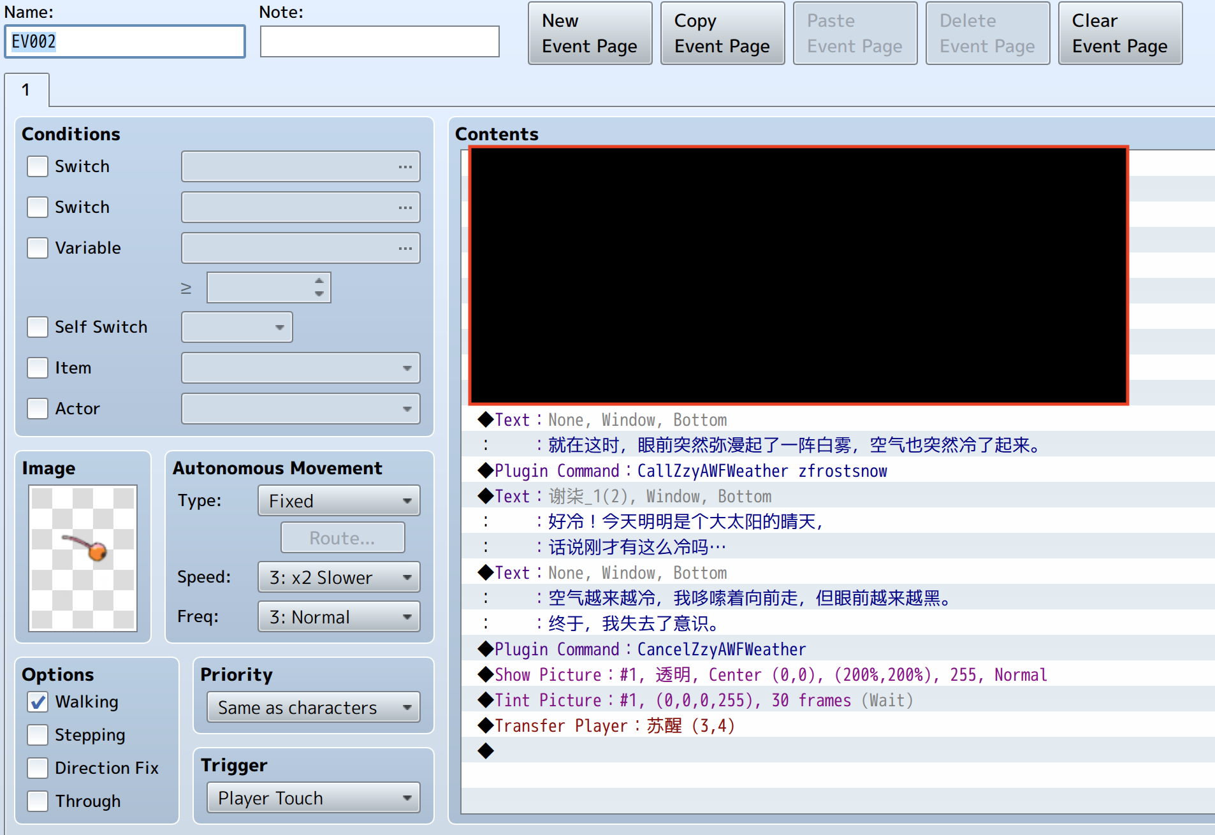Click Clear Event Page button
Screen dimensions: 1215x835
coord(1121,33)
